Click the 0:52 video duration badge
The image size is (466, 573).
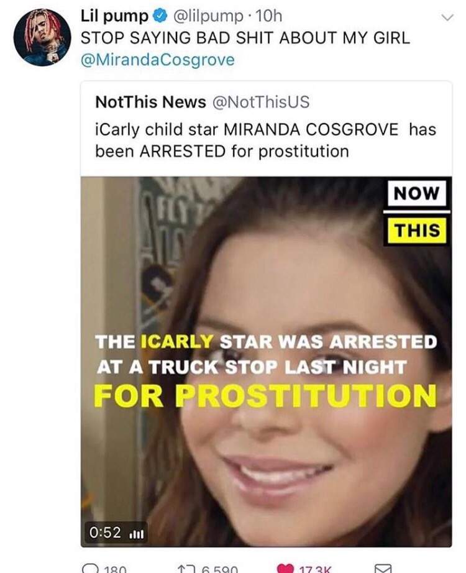click(115, 533)
